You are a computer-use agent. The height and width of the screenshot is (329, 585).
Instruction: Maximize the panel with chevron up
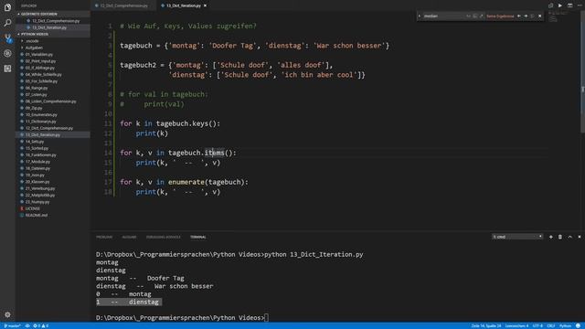[569, 237]
